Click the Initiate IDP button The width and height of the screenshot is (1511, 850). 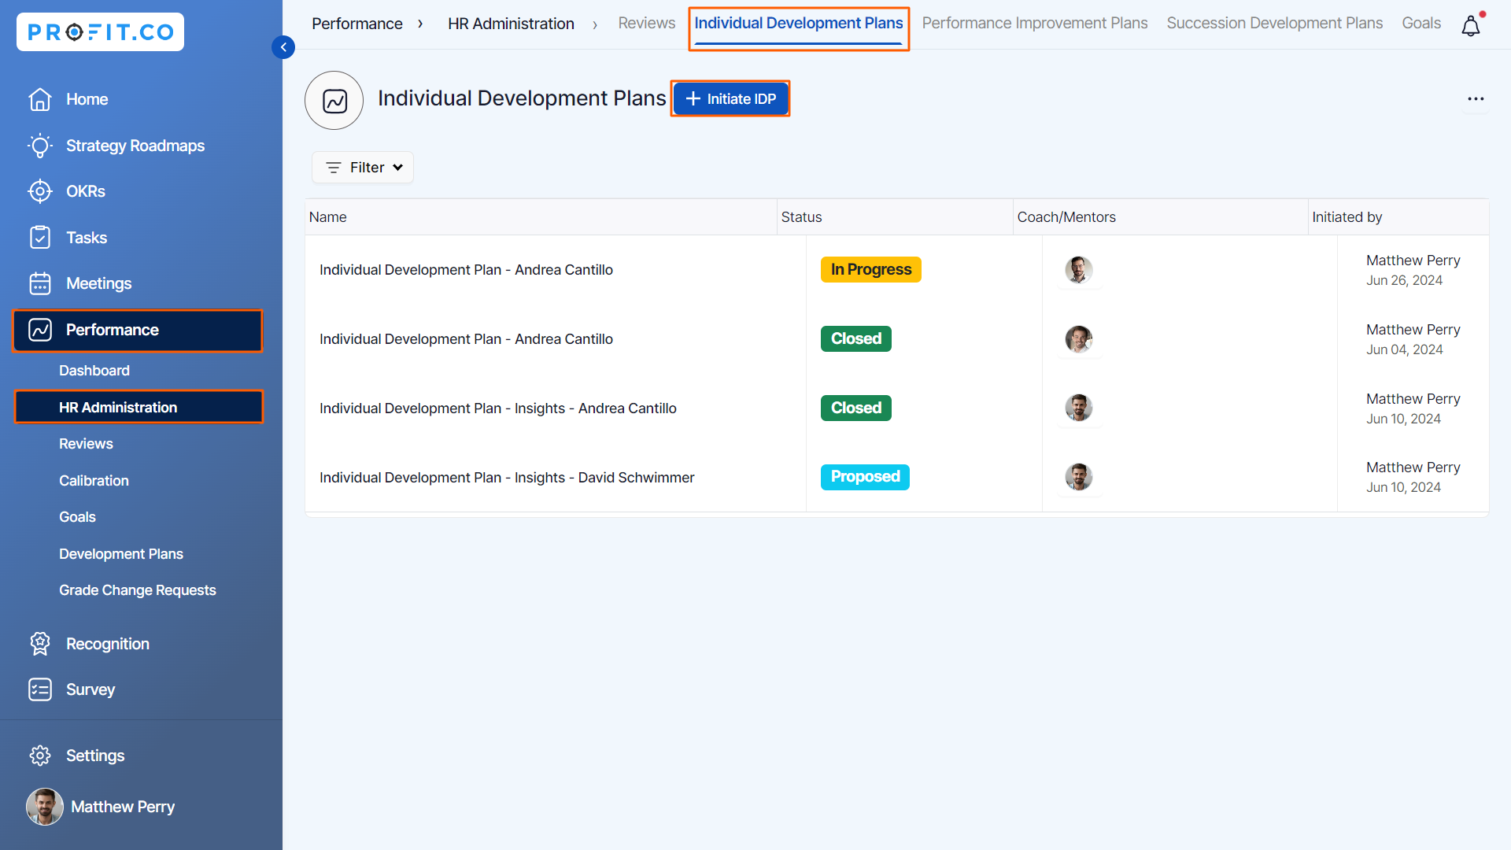(x=730, y=98)
